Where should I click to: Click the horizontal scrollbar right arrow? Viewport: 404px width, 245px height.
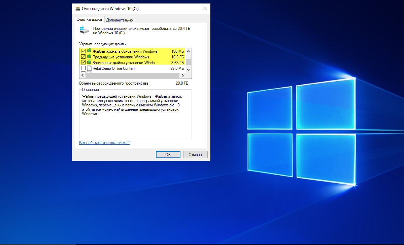pos(183,76)
